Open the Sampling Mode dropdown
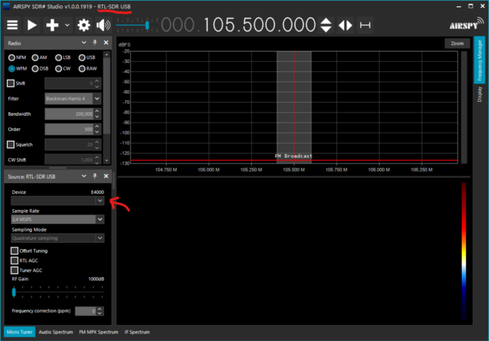 click(100, 238)
